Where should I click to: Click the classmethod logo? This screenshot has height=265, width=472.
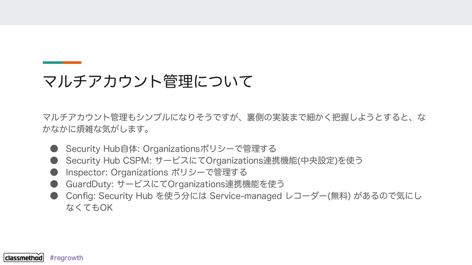click(24, 257)
